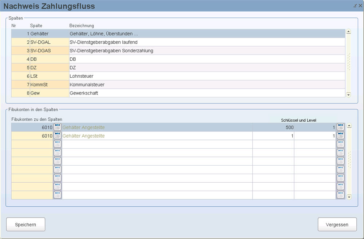This screenshot has height=239, width=364.
Task: Click the key field showing 500
Action: click(273, 127)
